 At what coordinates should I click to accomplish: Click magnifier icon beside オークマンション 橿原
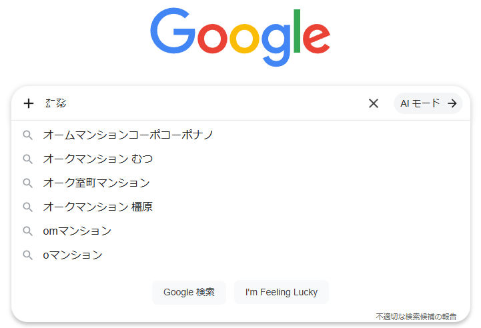[x=28, y=207]
